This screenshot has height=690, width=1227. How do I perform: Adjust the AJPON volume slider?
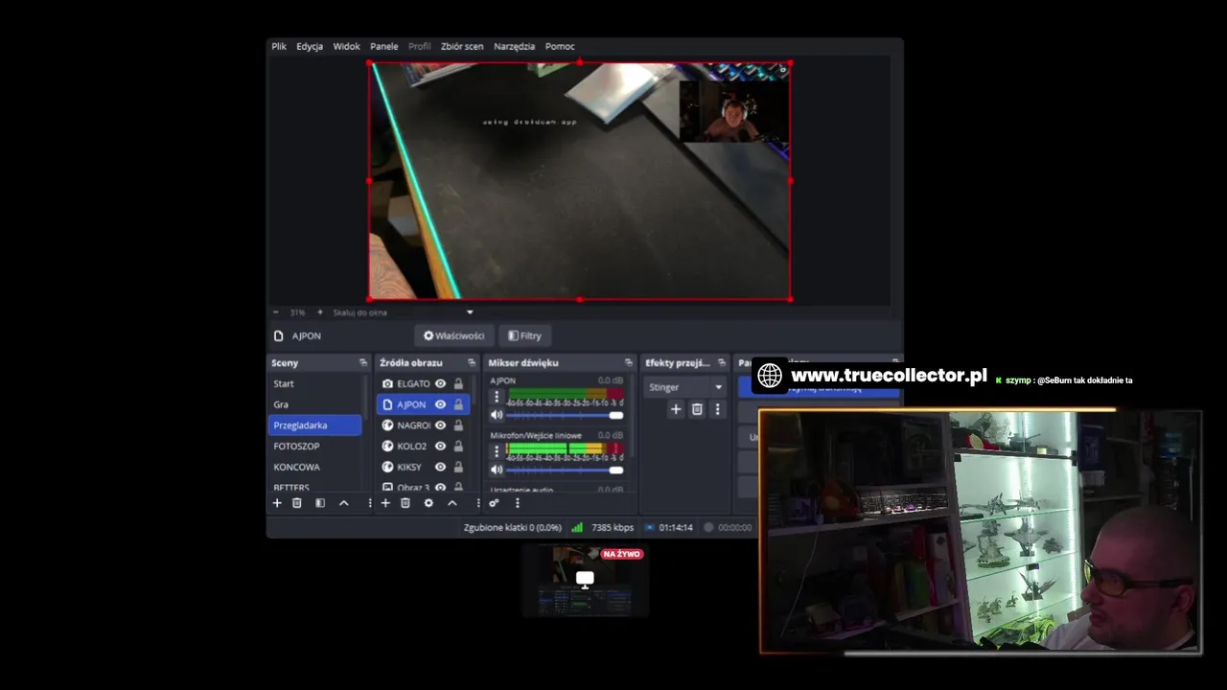pyautogui.click(x=565, y=415)
